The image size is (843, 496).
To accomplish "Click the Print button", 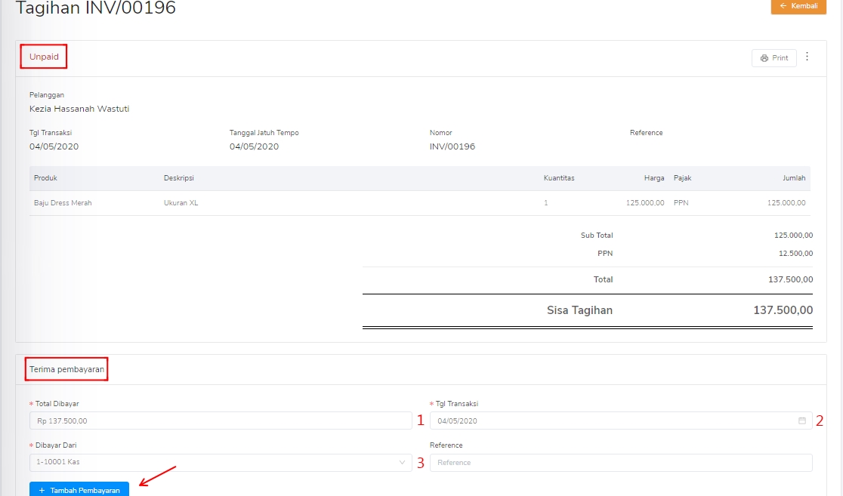I will (x=774, y=57).
